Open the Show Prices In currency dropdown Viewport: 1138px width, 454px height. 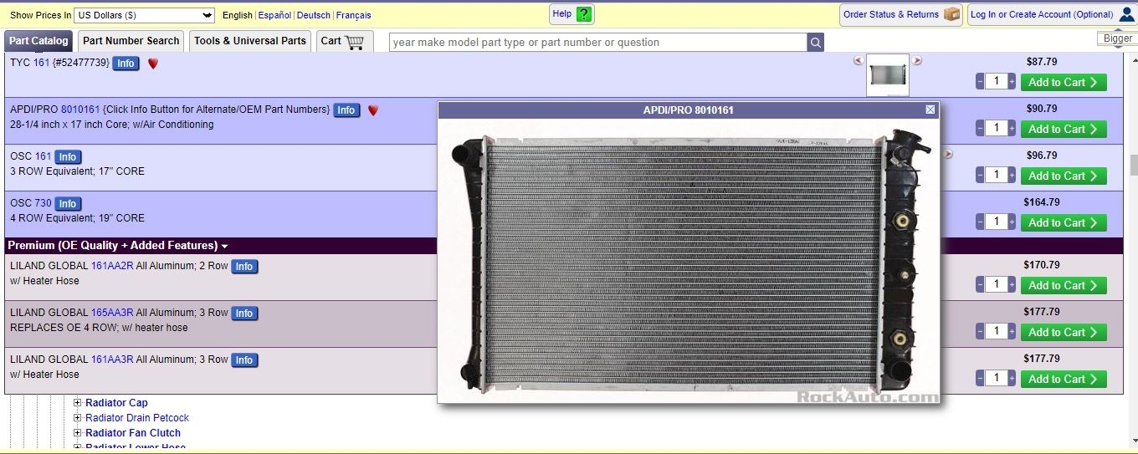145,15
